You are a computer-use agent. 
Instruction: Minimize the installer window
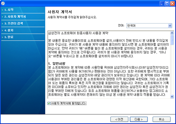pos(162,4)
